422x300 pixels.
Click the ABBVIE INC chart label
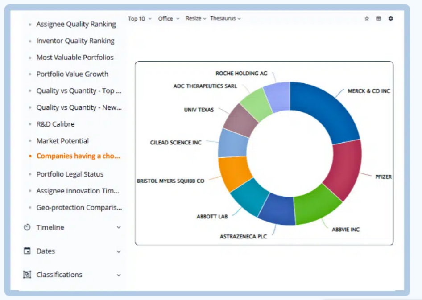(345, 230)
